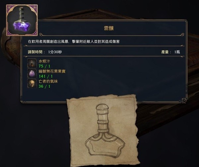Select the leech juice ingredient icon
Screen dimensions: 199x167
(x=32, y=63)
